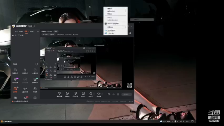This screenshot has width=224, height=126.
Task: Open the virtual avatar (虚拟形象) tool
Action: pyautogui.click(x=25, y=90)
